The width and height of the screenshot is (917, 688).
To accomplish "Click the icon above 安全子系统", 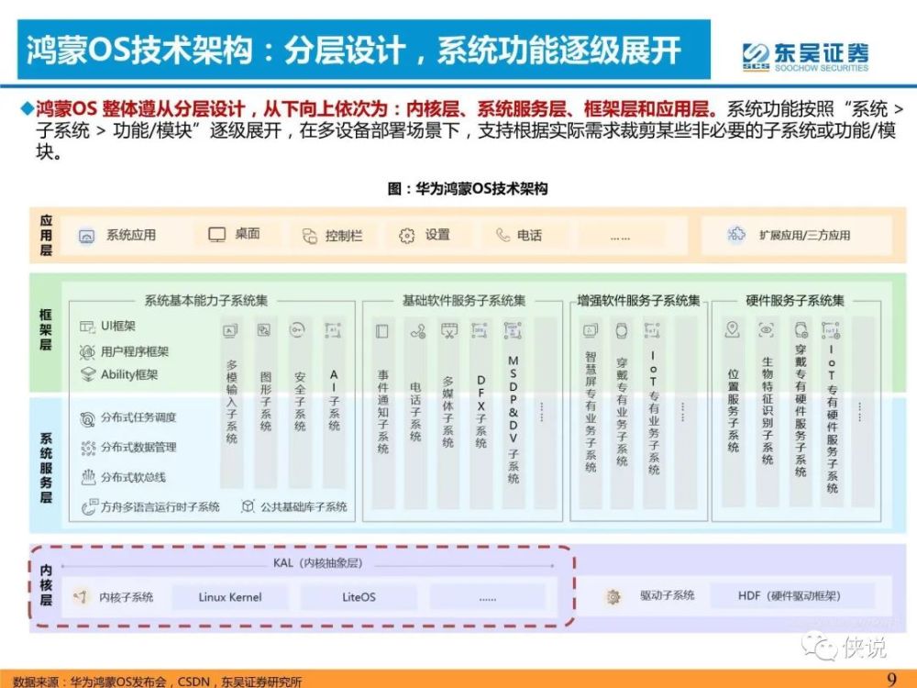I will coord(298,330).
